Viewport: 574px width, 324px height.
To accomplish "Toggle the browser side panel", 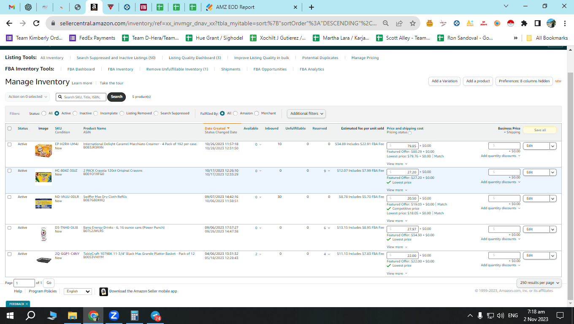I will pos(538,23).
